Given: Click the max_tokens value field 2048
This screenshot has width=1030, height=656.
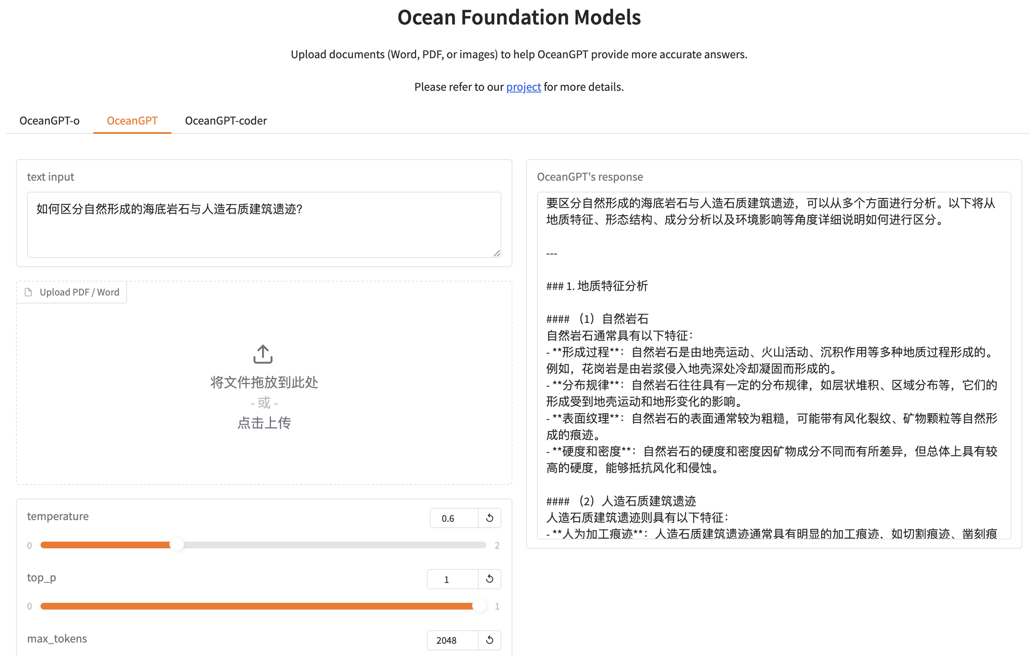Looking at the screenshot, I should coord(453,640).
